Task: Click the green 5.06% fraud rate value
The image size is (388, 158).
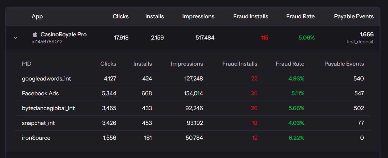Action: 306,38
